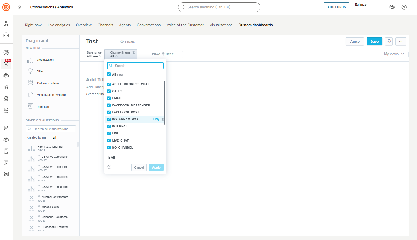Select the chatbot (Answers) icon in sidebar
Viewport: 417px width, 240px height.
pyautogui.click(x=6, y=76)
